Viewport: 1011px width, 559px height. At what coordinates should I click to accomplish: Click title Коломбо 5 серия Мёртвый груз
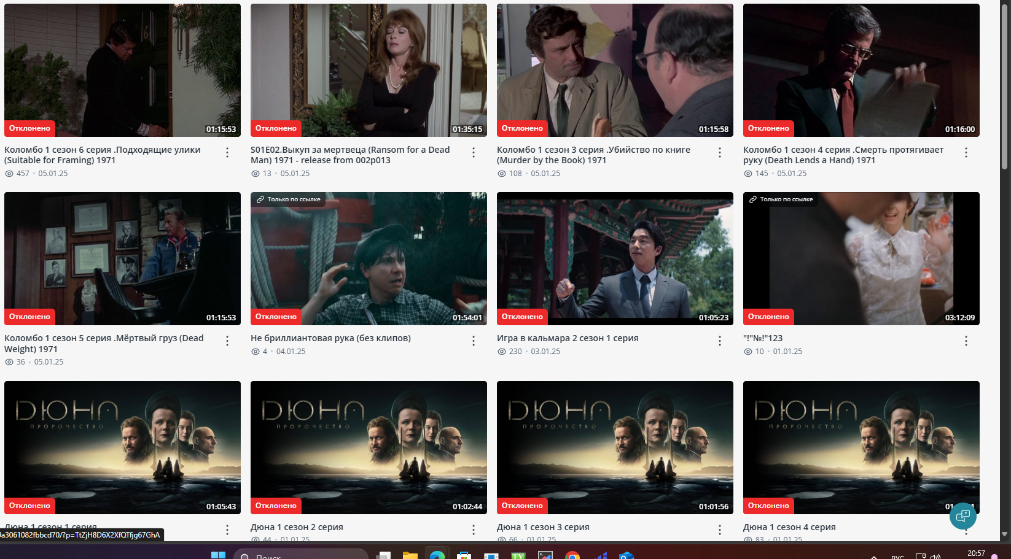coord(104,343)
